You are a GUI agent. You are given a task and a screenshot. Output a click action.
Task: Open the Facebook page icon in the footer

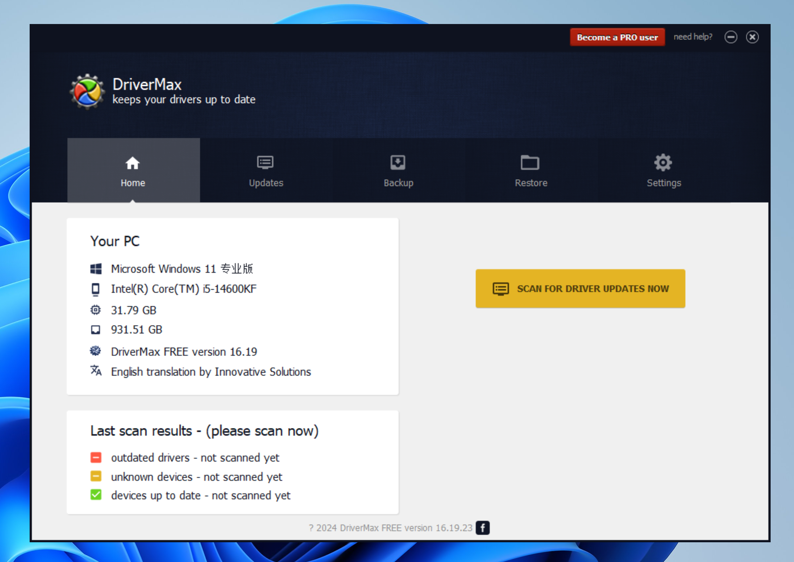pos(482,528)
